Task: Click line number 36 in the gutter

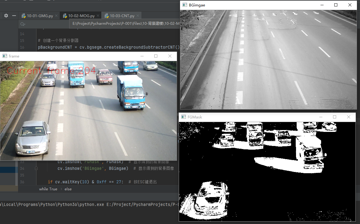Action: 22,182
